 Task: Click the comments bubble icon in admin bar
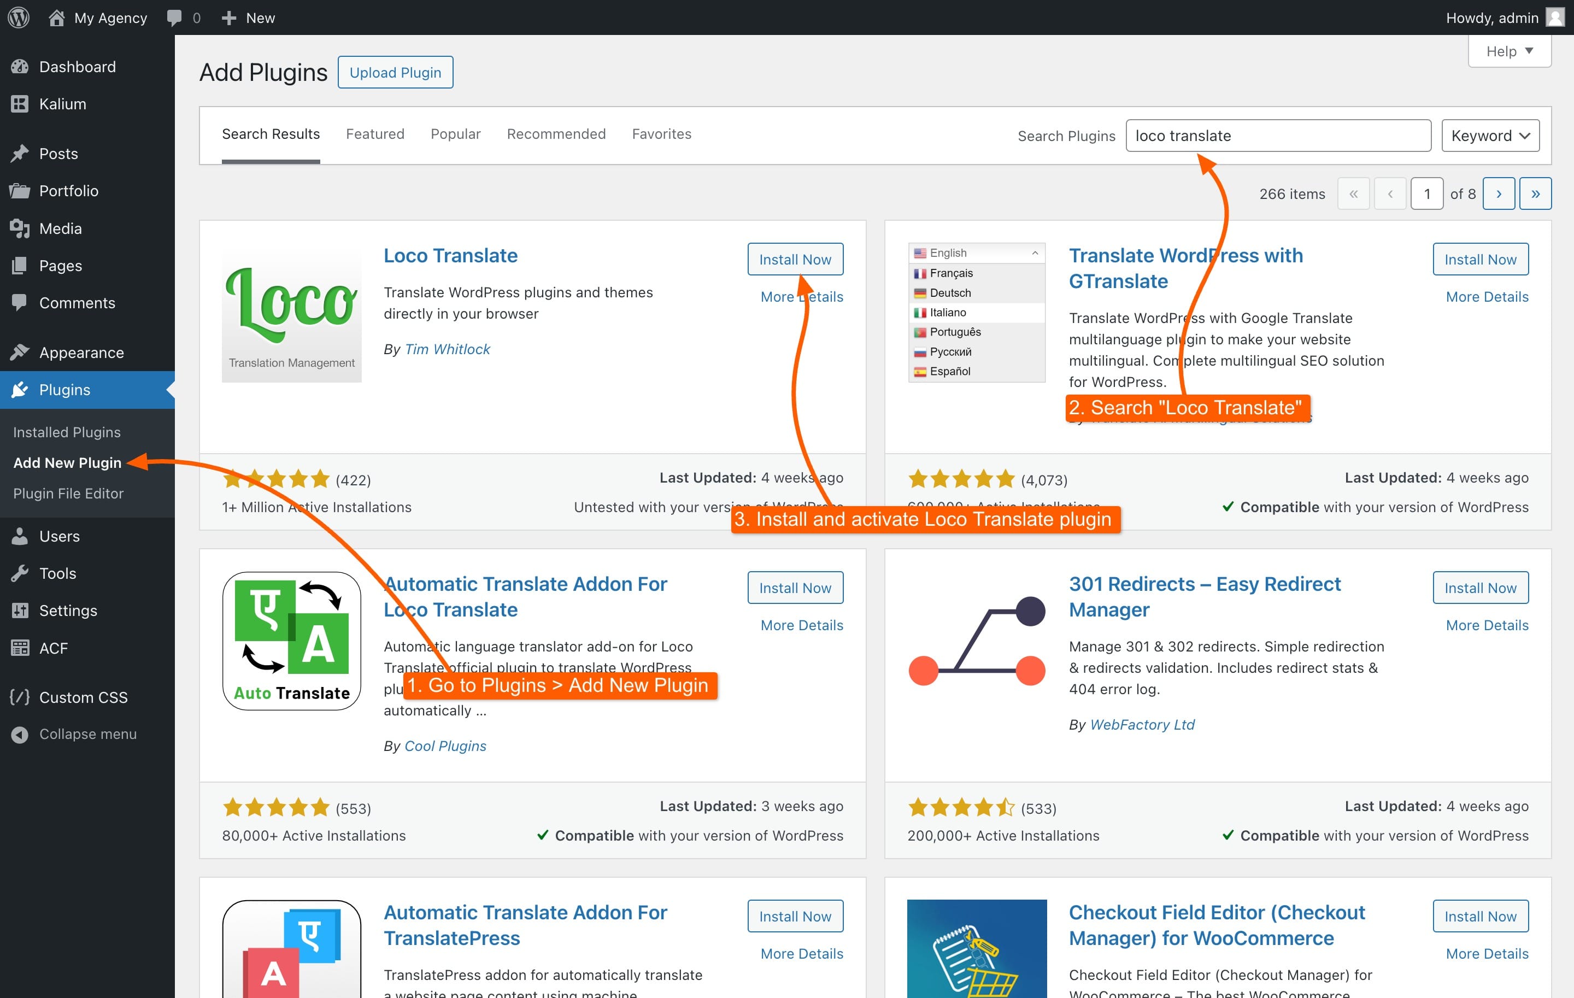point(174,17)
